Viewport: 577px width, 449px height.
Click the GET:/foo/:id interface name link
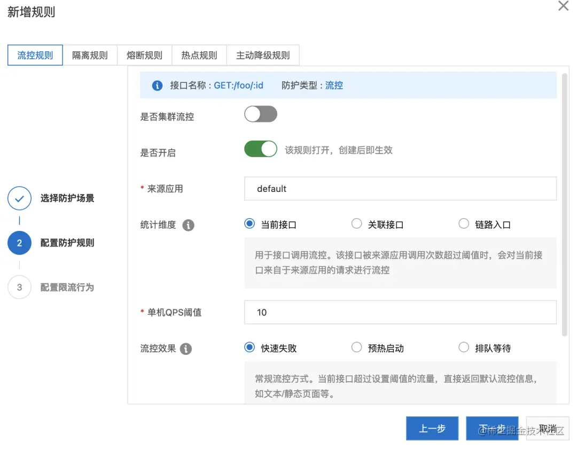[238, 86]
